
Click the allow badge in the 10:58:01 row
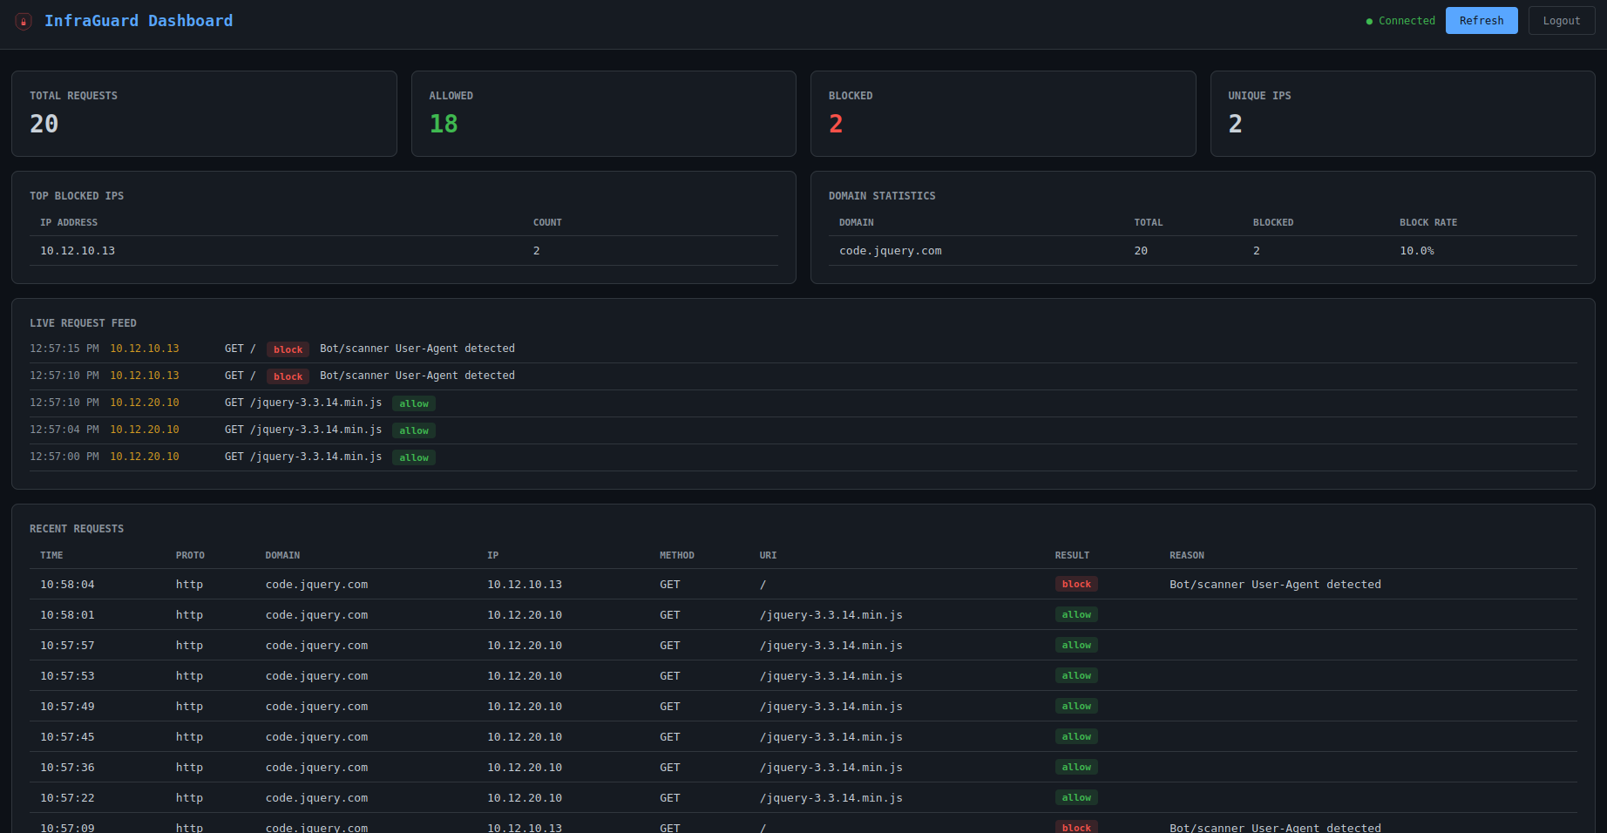click(x=1076, y=614)
